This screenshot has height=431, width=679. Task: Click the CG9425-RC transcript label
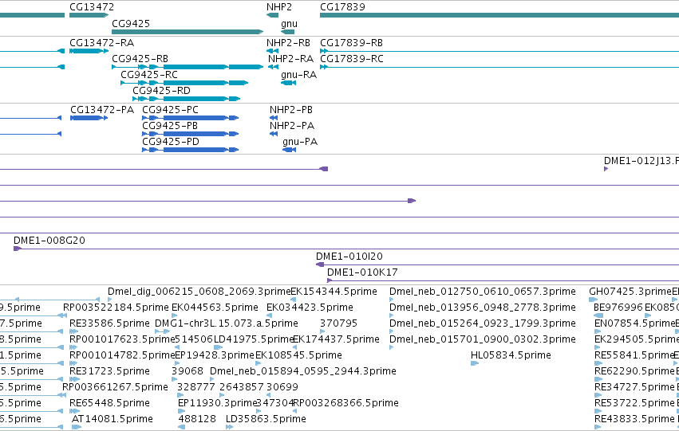point(149,75)
